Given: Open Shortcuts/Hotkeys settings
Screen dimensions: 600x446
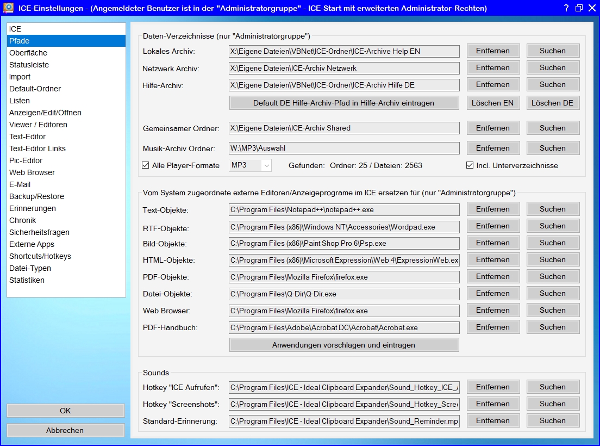Looking at the screenshot, I should click(x=66, y=256).
